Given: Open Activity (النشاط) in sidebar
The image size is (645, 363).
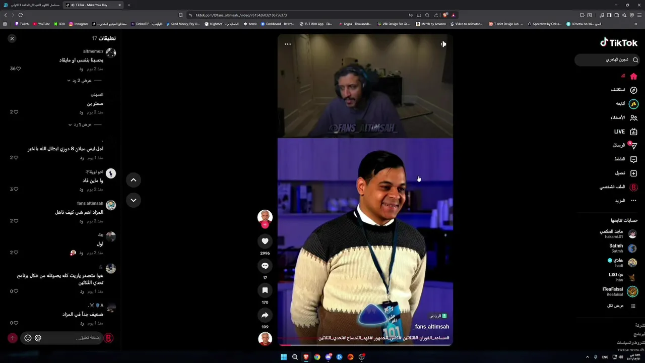Looking at the screenshot, I should [625, 159].
